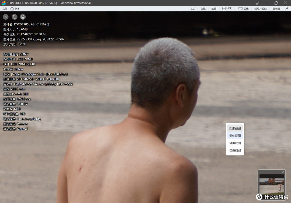Minimize the BandiView window
Viewport: 291px width, 203px height.
[267, 3]
